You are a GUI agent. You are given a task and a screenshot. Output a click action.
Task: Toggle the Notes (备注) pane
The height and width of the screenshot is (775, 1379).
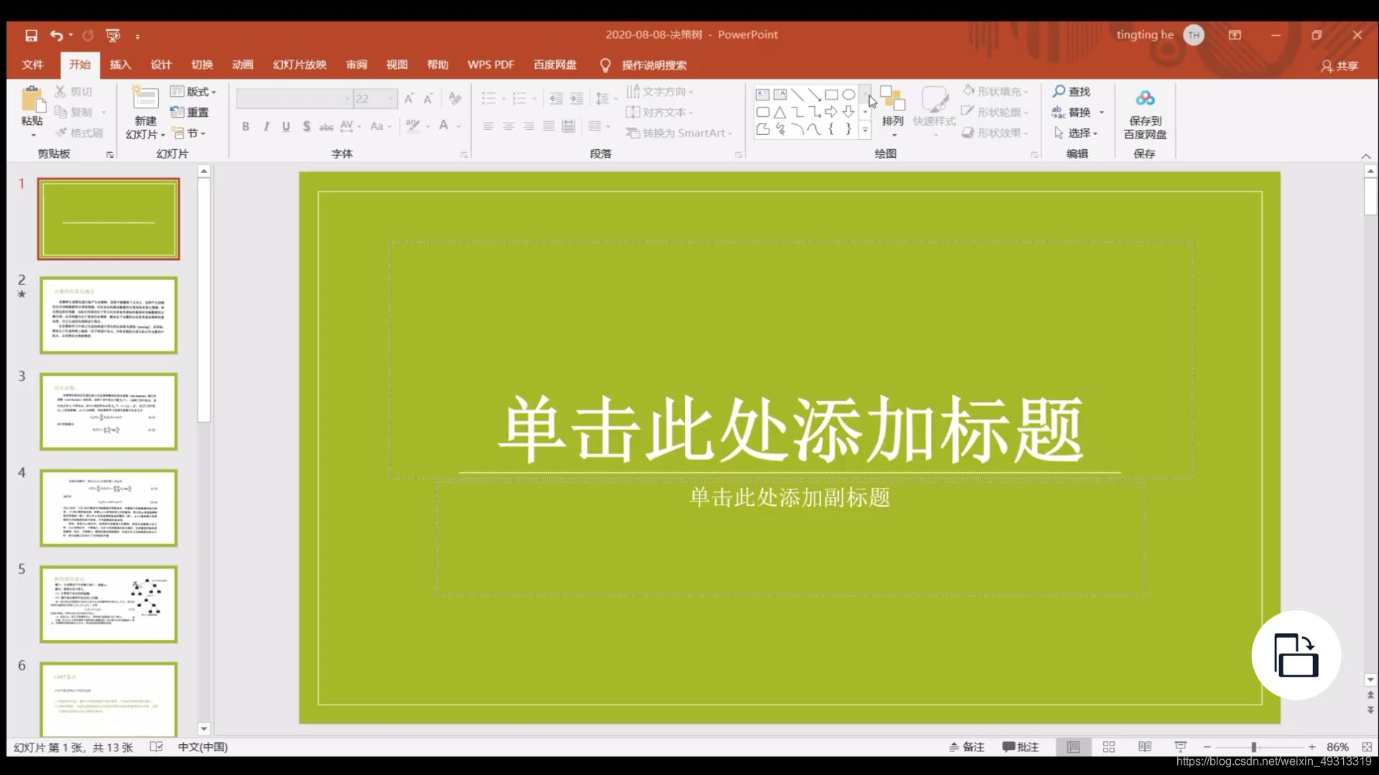coord(967,747)
